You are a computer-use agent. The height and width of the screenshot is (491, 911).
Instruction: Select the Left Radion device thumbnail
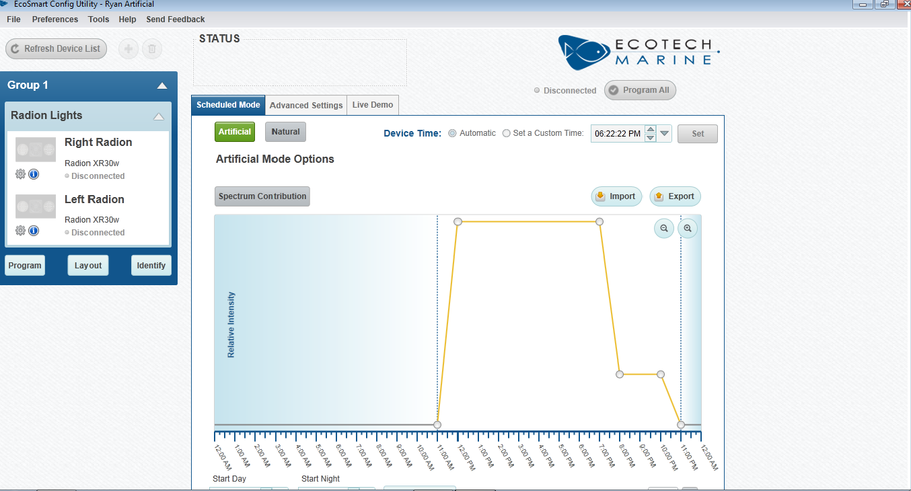pos(36,206)
